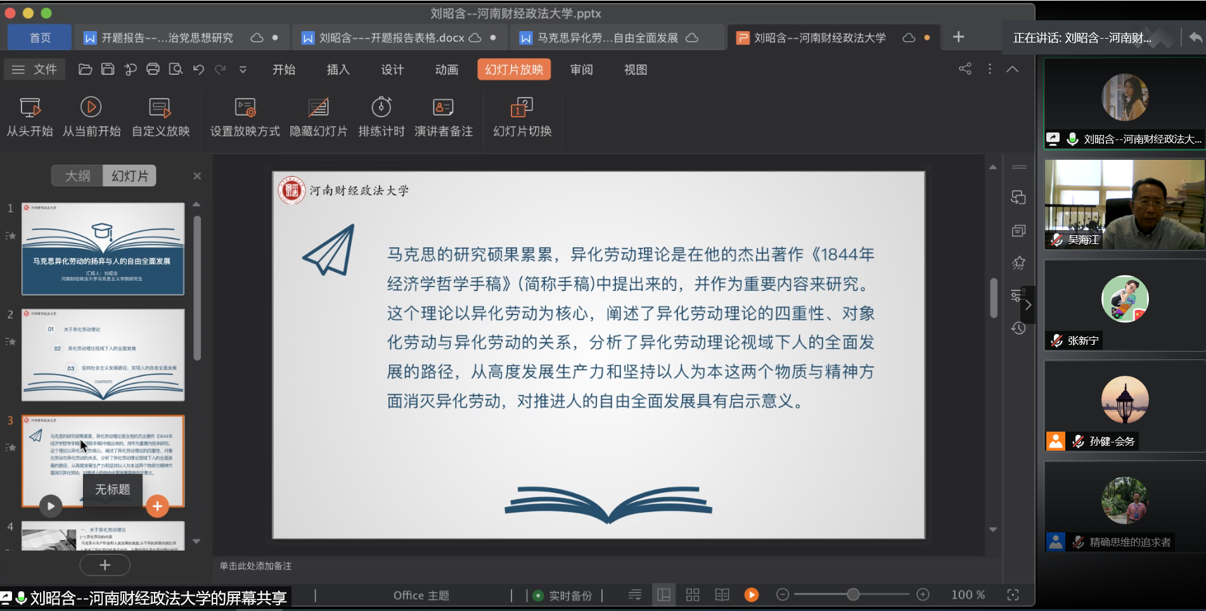Switch the side pane to 大纲 view
Image resolution: width=1206 pixels, height=611 pixels.
[x=77, y=176]
